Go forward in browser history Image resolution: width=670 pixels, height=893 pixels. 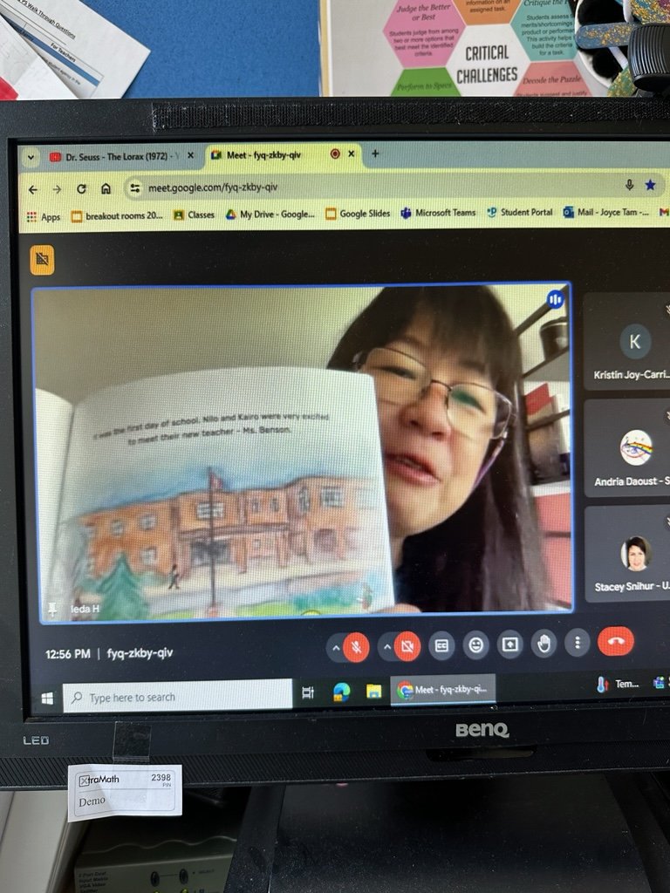point(57,189)
